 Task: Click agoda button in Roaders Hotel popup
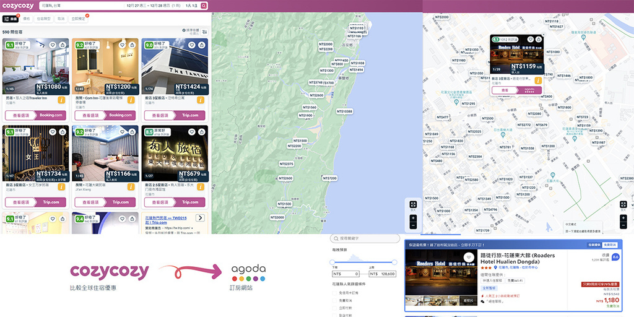529,90
